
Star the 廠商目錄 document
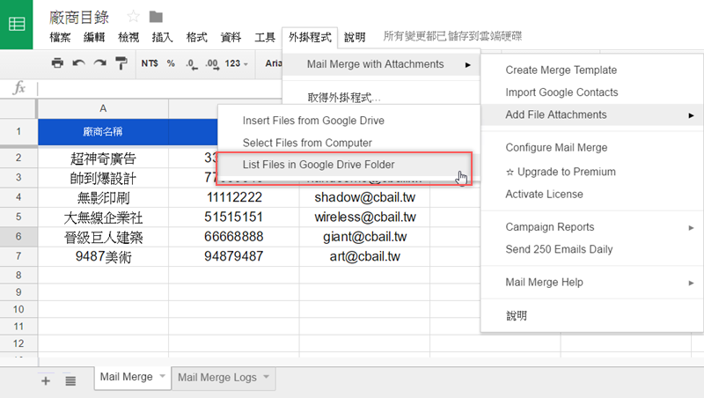point(134,17)
